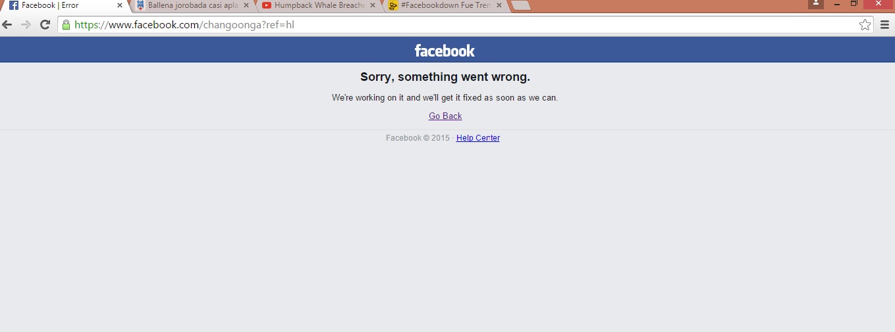Open the Help Center link
The width and height of the screenshot is (895, 332).
pyautogui.click(x=478, y=138)
